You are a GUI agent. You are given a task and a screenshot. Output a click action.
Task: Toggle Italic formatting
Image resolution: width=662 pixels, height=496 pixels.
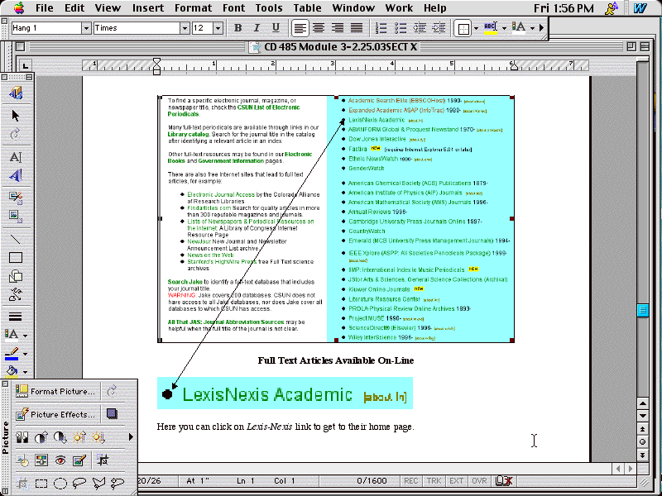click(257, 28)
